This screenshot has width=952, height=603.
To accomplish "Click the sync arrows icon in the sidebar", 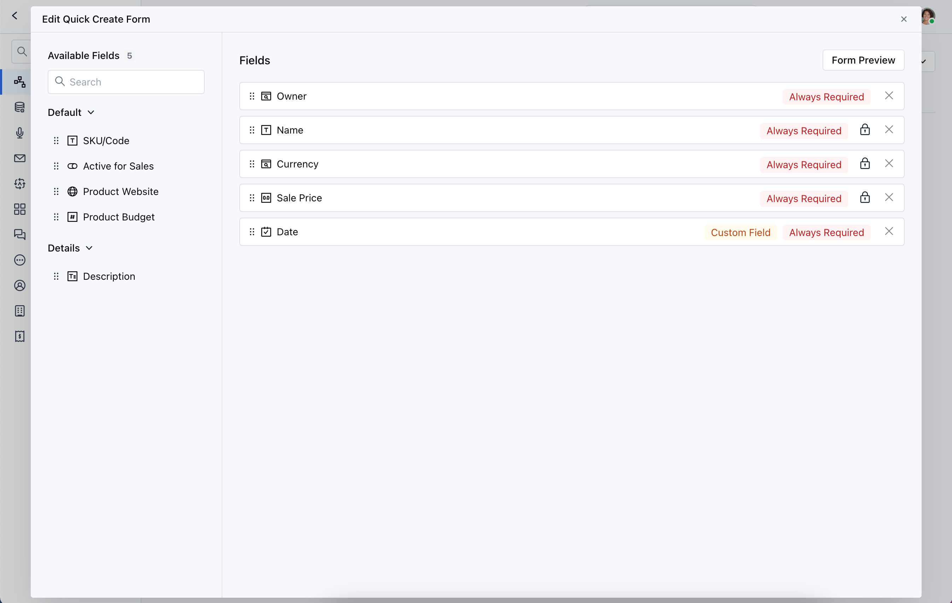I will [20, 183].
